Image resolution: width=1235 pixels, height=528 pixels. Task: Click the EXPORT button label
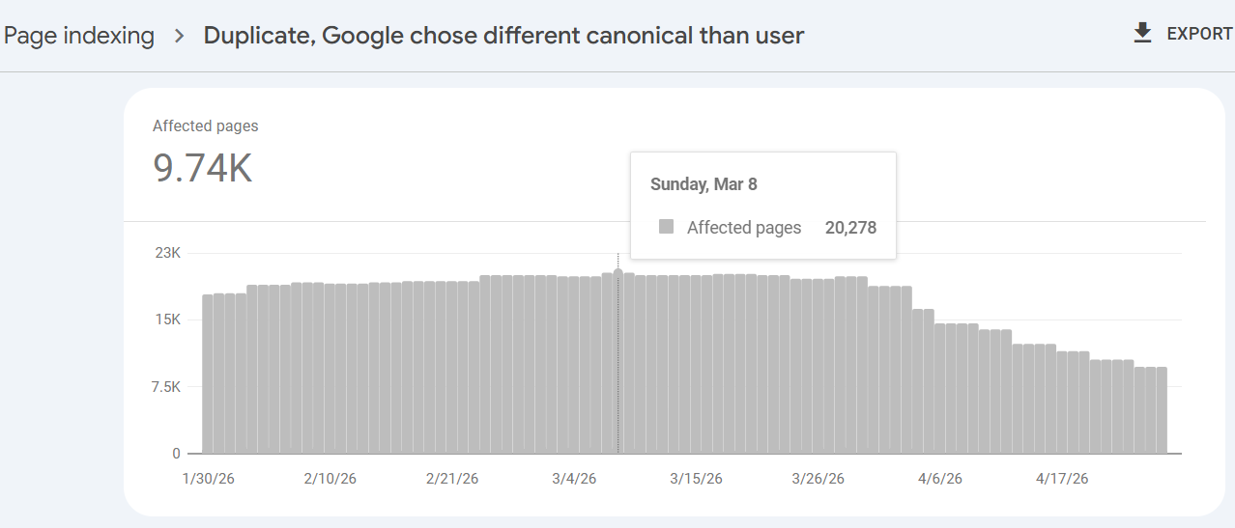(x=1199, y=34)
